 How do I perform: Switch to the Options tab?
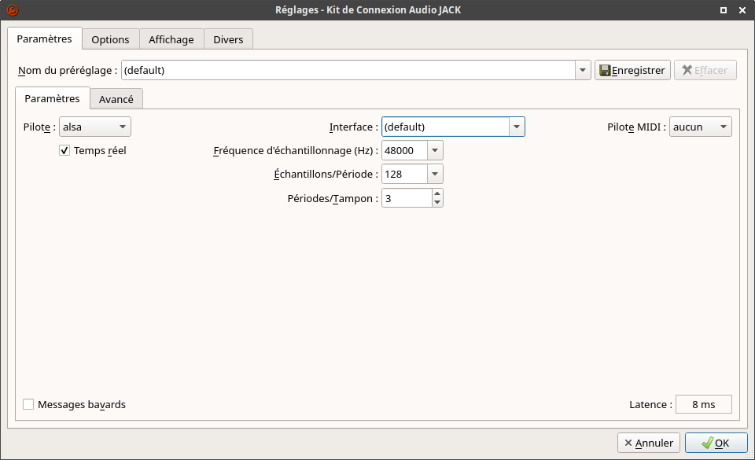pos(110,39)
